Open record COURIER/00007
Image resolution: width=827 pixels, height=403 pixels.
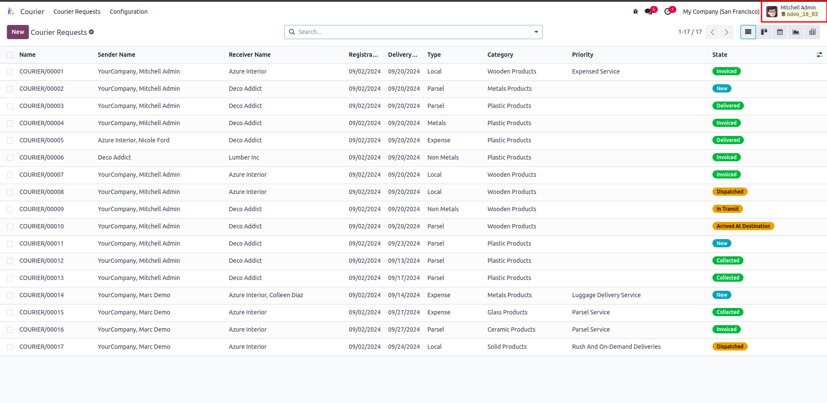point(41,175)
